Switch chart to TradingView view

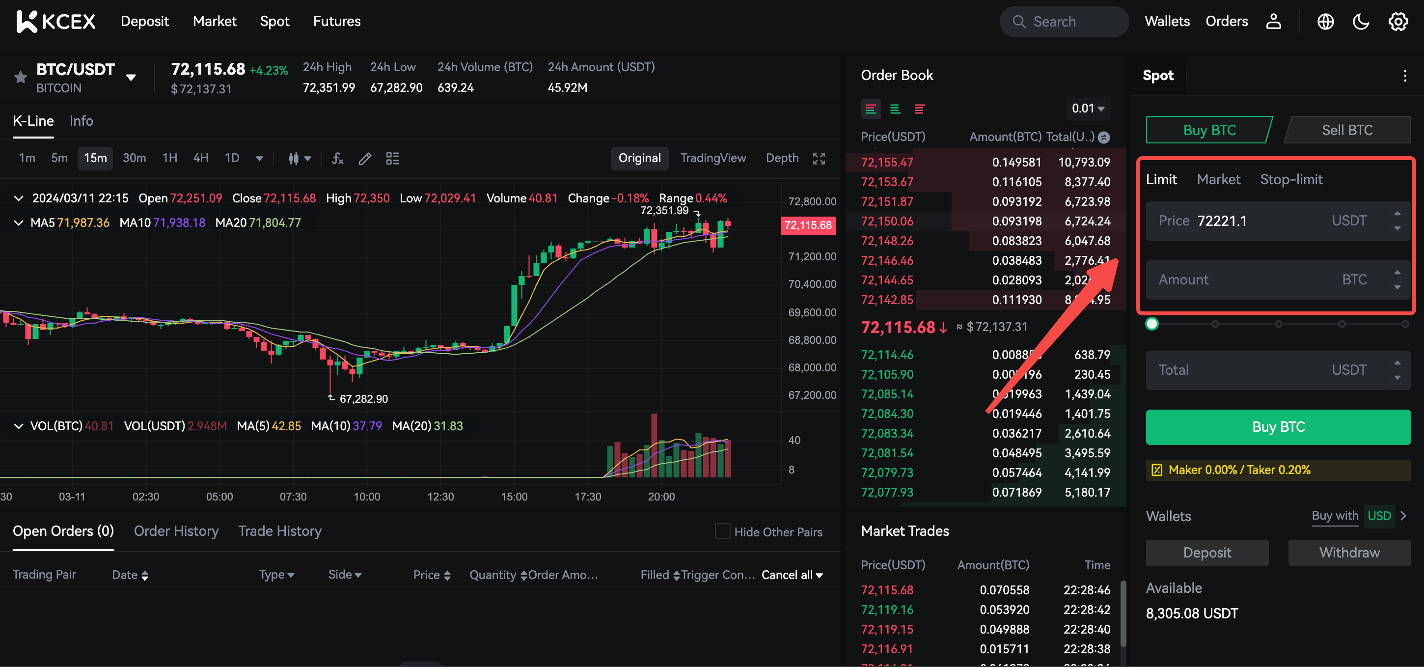click(712, 158)
